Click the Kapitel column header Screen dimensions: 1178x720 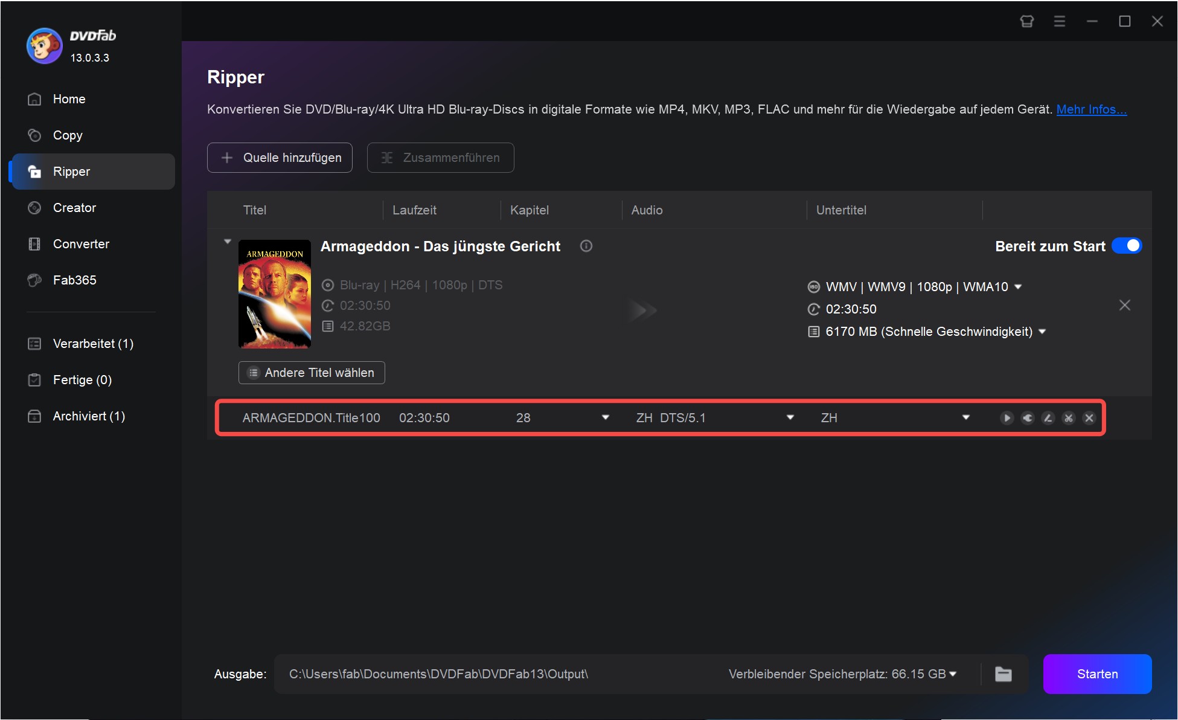(530, 210)
